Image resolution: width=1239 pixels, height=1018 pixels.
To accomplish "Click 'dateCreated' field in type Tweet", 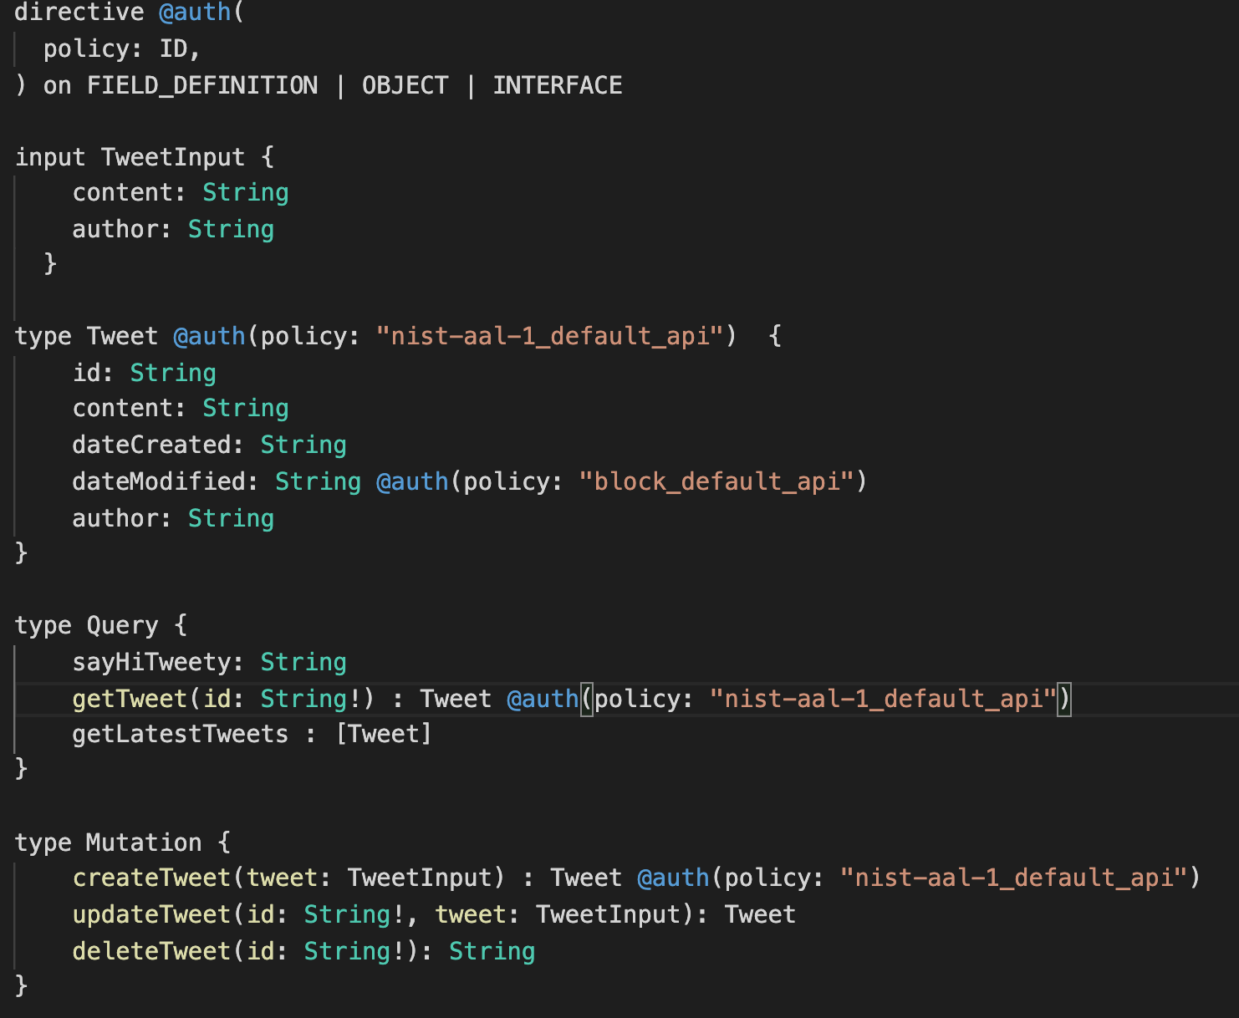I will (x=151, y=445).
